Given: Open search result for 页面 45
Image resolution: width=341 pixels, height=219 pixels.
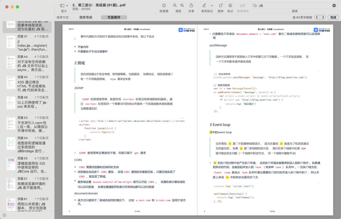Looking at the screenshot, I should (x=27, y=84).
